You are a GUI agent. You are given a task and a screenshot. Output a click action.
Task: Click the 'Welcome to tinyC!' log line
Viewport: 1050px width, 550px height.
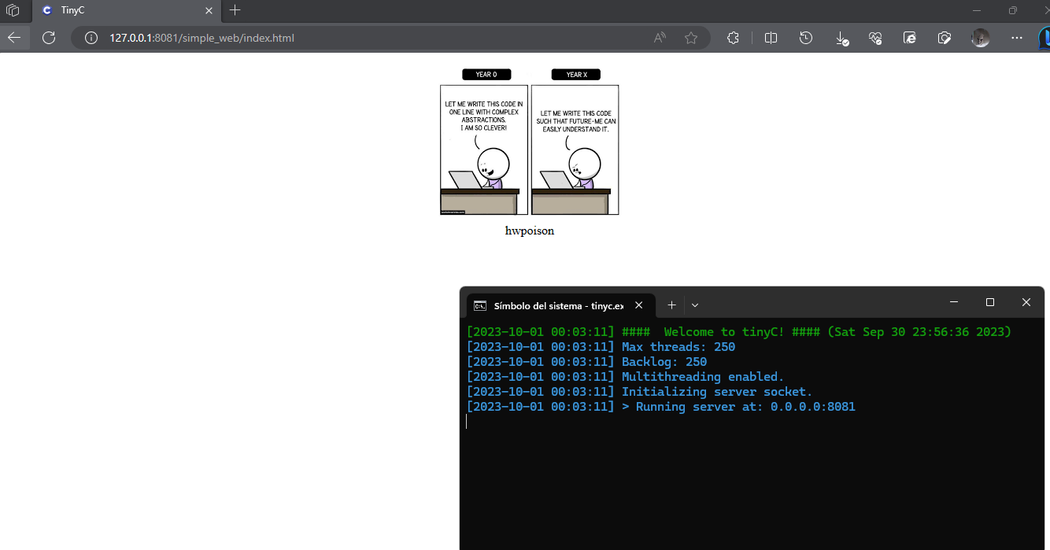pyautogui.click(x=739, y=332)
